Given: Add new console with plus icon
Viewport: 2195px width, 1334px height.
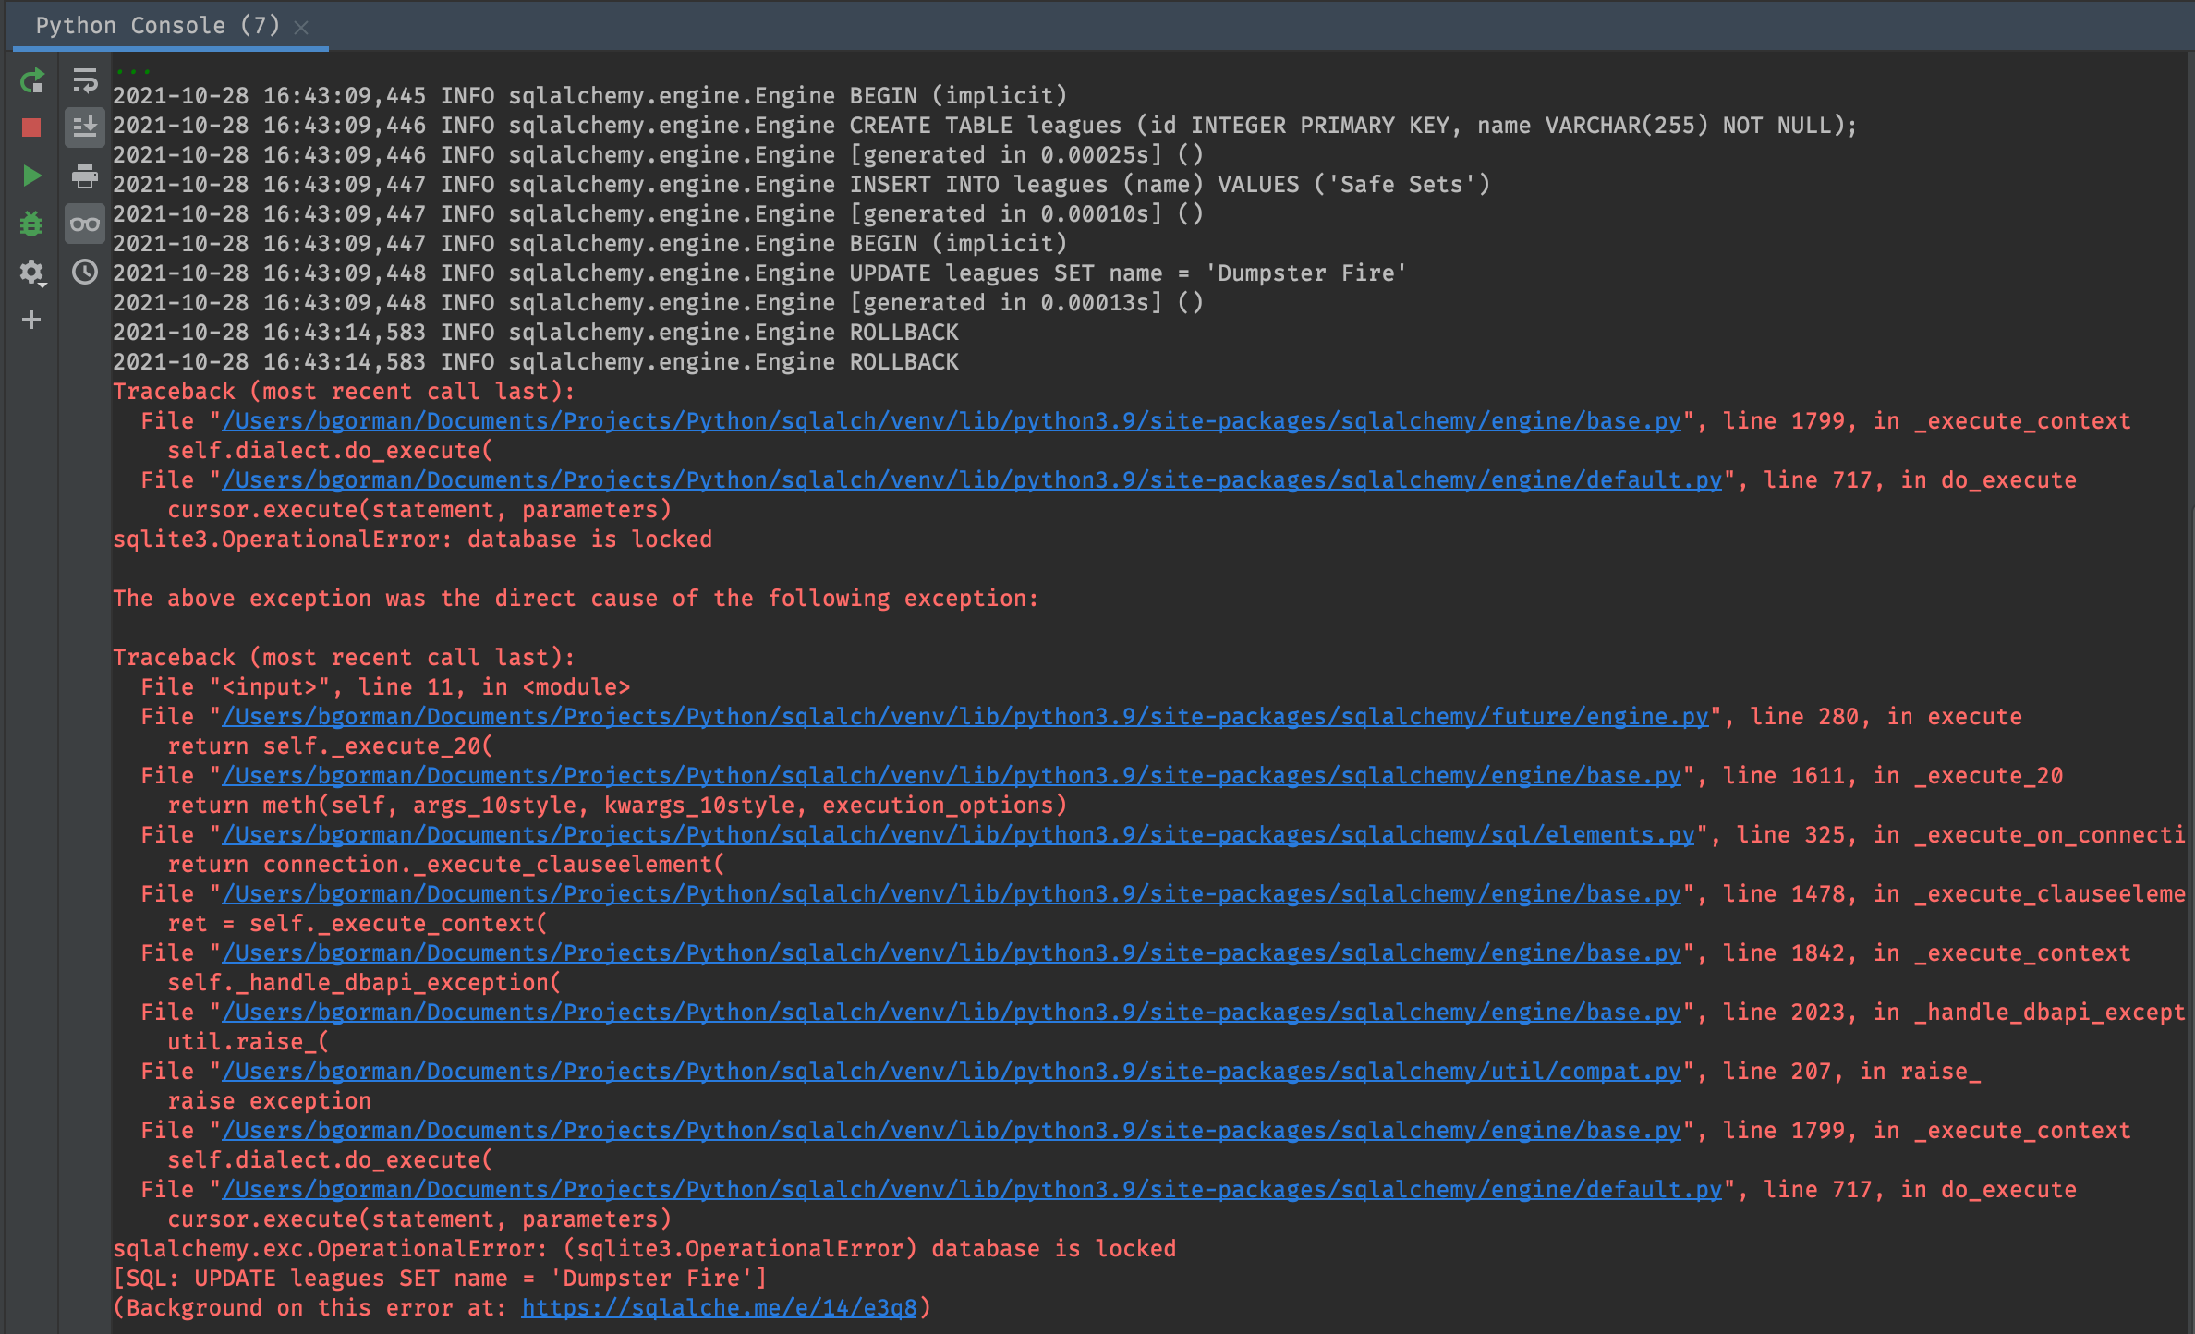Looking at the screenshot, I should pos(31,320).
